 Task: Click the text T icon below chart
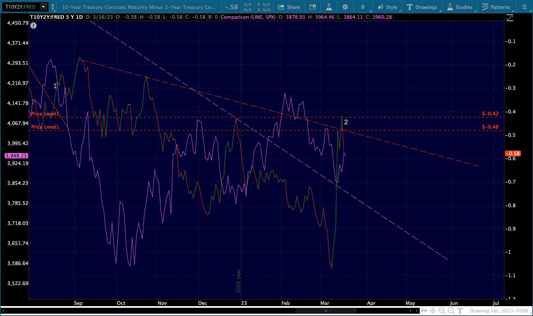(460, 310)
